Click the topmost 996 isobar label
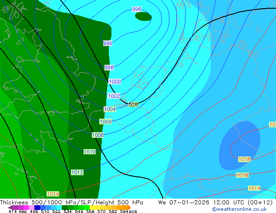The height and width of the screenshot is (213, 276). pyautogui.click(x=137, y=9)
